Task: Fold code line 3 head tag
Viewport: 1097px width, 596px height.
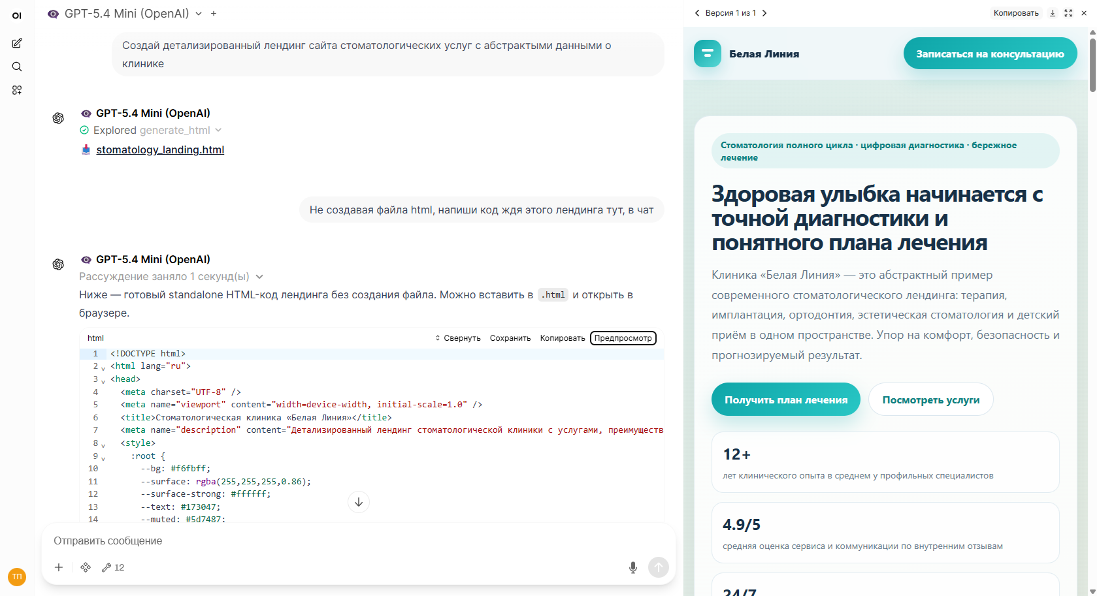Action: click(x=103, y=382)
